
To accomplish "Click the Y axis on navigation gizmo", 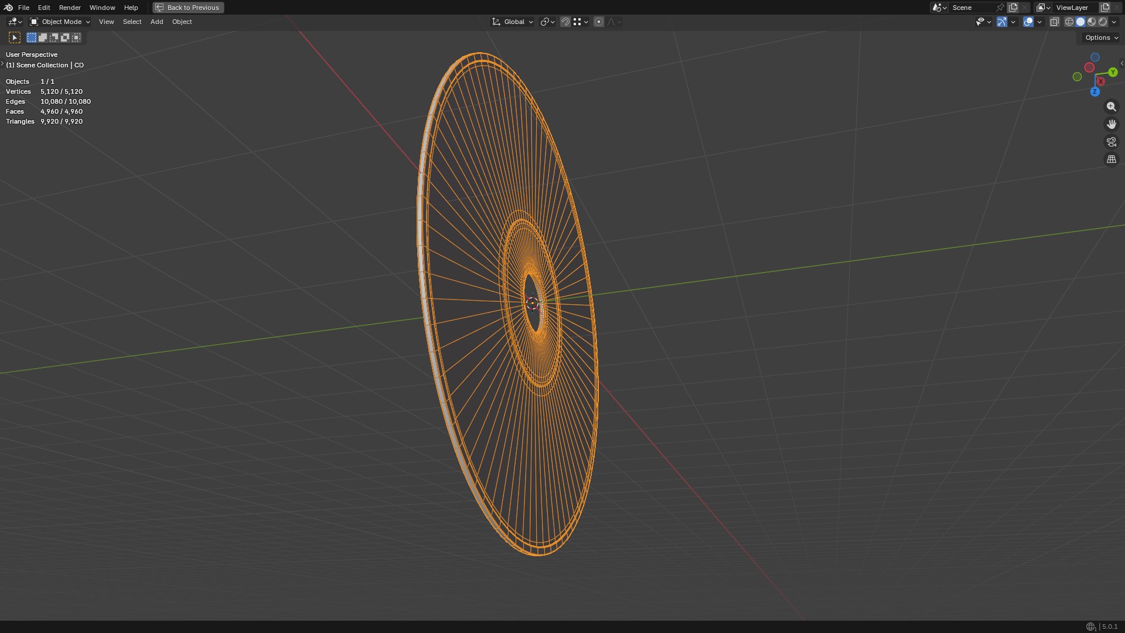I will [1113, 72].
